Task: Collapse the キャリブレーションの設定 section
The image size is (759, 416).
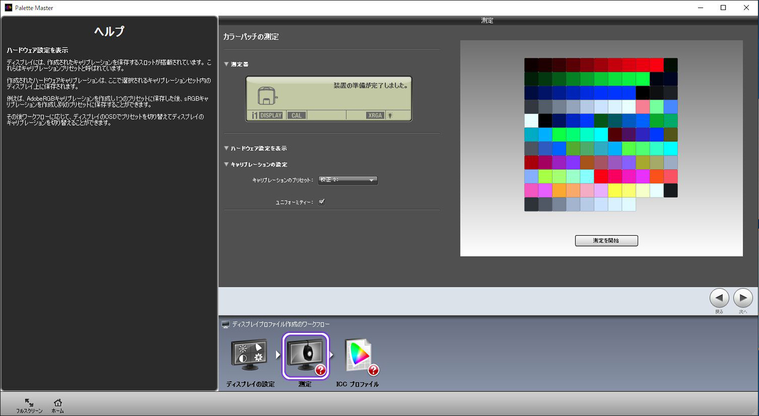Action: (x=227, y=164)
